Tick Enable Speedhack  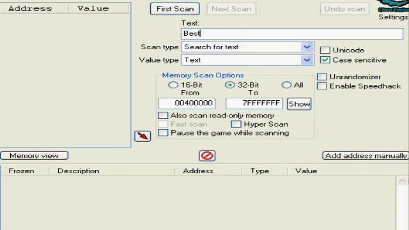pyautogui.click(x=322, y=86)
